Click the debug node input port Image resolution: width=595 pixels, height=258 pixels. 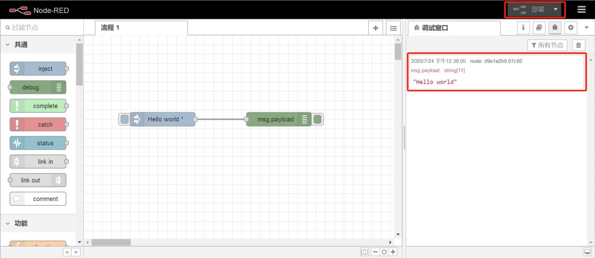(x=246, y=119)
